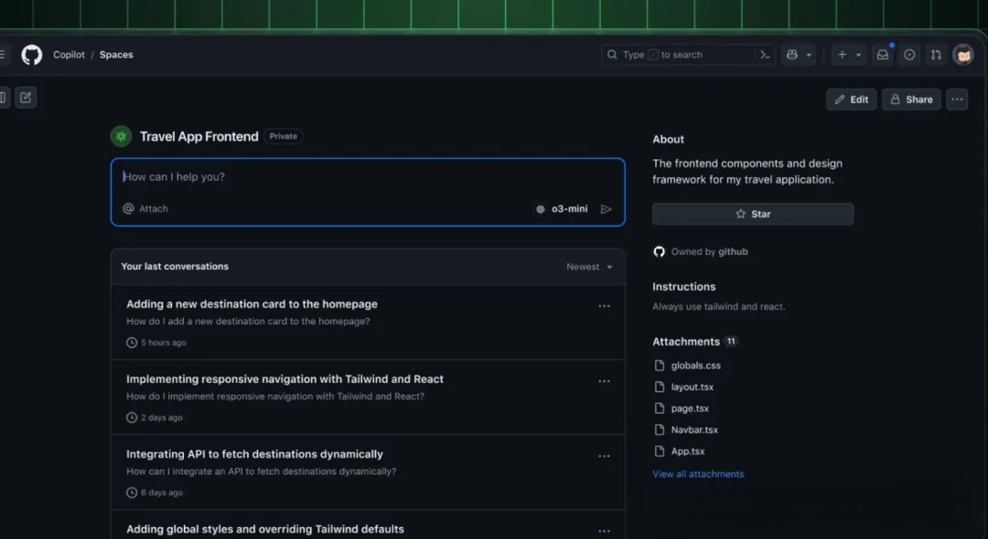This screenshot has height=539, width=988.
Task: Open options for 'Adding a new destination card'
Action: (x=604, y=306)
